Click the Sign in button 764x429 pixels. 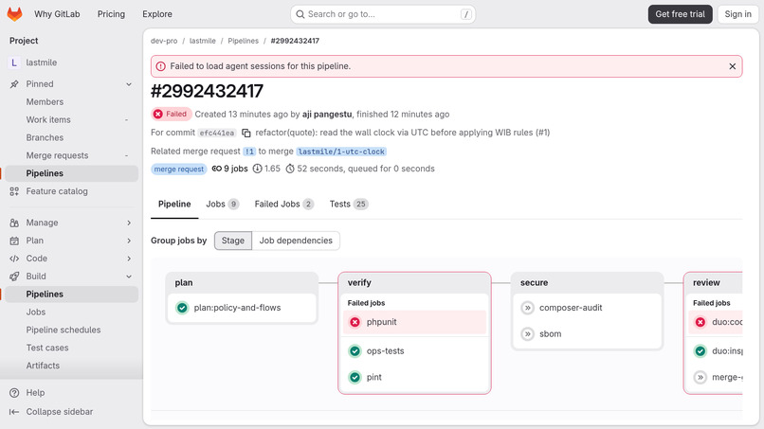737,14
